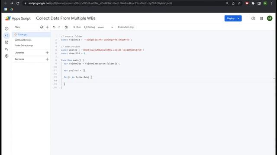The height and width of the screenshot is (155, 277).
Task: Open the Google apps grid
Action: click(261, 18)
